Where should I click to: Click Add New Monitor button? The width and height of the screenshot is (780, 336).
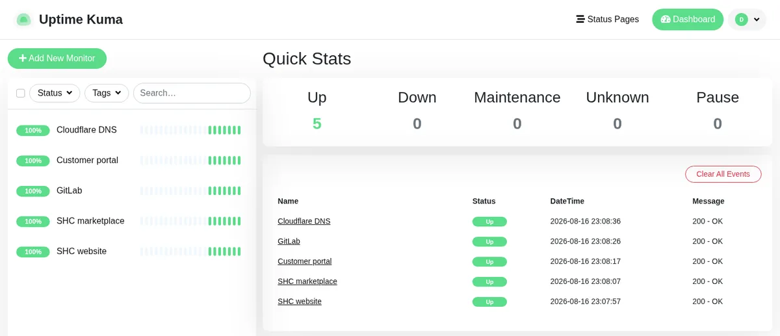click(x=57, y=58)
